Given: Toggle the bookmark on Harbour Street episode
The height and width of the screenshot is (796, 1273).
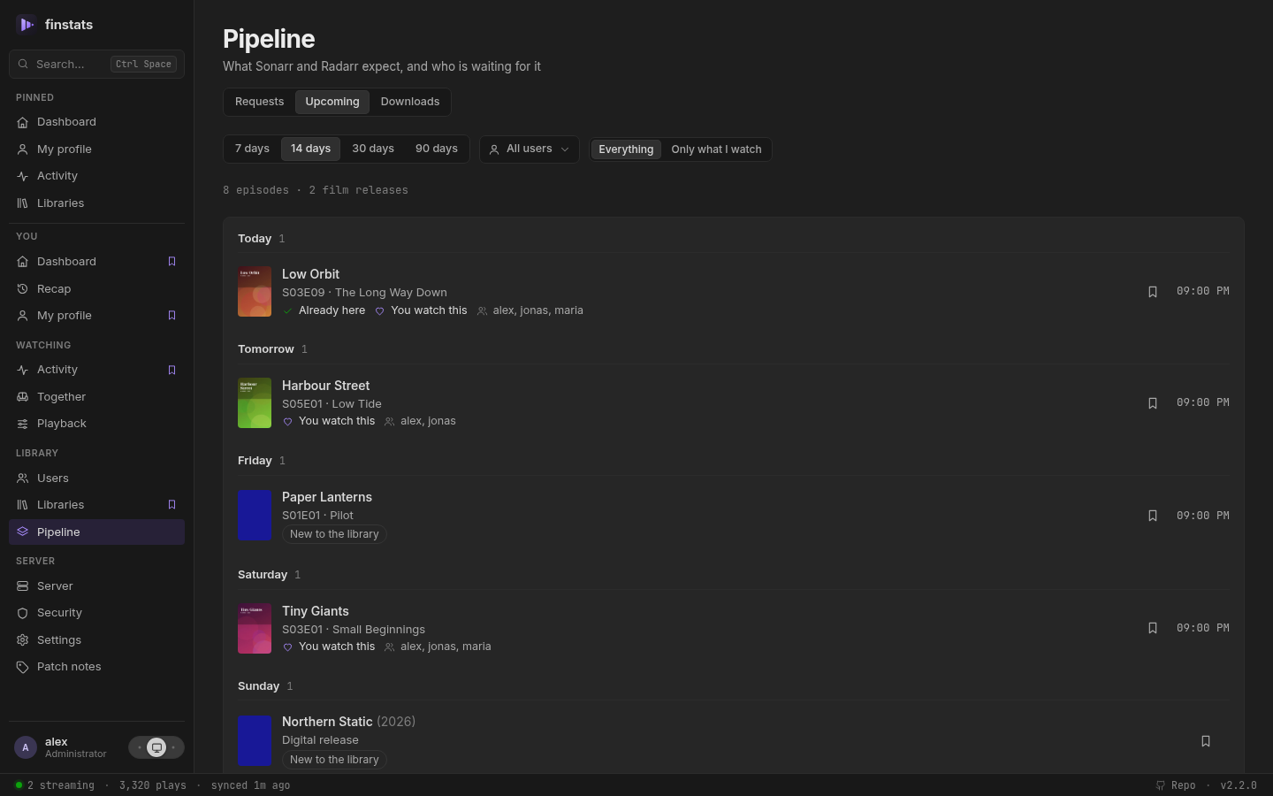Looking at the screenshot, I should click(x=1153, y=403).
